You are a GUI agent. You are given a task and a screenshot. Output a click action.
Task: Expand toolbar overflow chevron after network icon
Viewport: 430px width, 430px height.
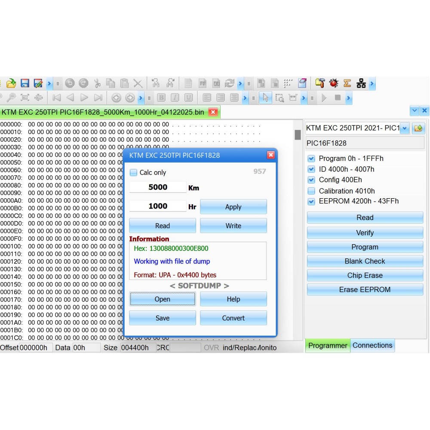pyautogui.click(x=372, y=83)
